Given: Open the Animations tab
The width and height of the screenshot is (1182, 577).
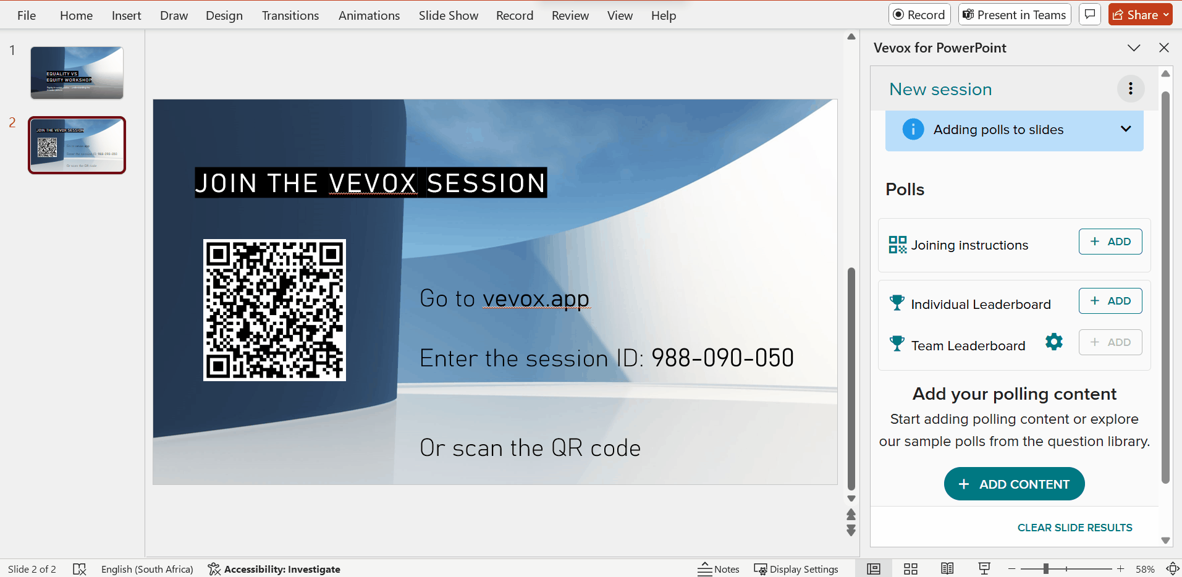Looking at the screenshot, I should point(369,15).
